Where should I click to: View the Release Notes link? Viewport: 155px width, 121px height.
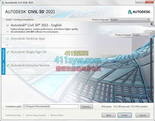[57, 115]
